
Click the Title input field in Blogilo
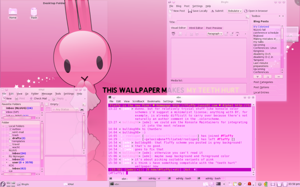[x=212, y=22]
